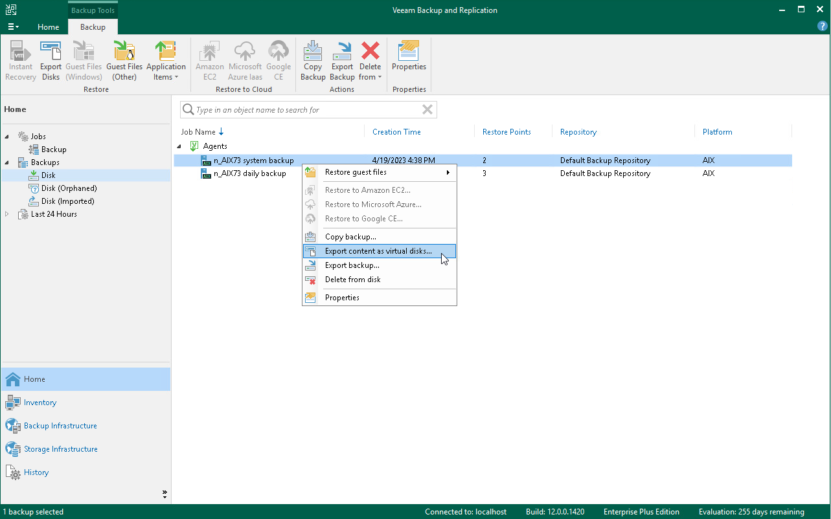Image resolution: width=831 pixels, height=519 pixels.
Task: Click the restore points value 3
Action: (484, 173)
